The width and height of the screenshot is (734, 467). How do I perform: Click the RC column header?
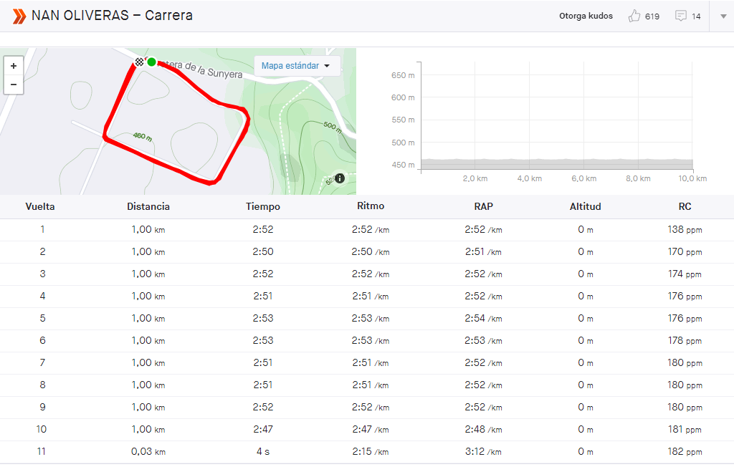click(x=685, y=206)
